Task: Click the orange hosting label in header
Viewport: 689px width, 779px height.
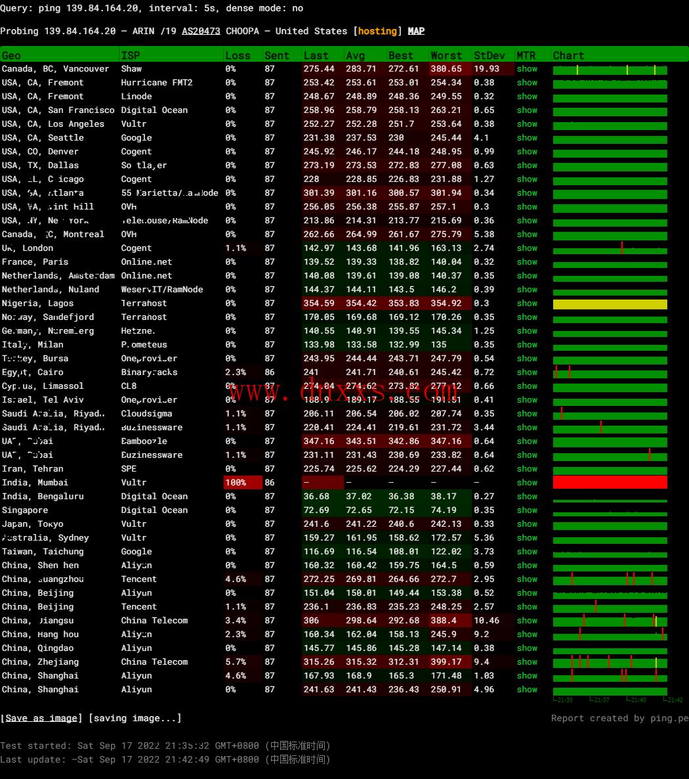Action: tap(377, 31)
